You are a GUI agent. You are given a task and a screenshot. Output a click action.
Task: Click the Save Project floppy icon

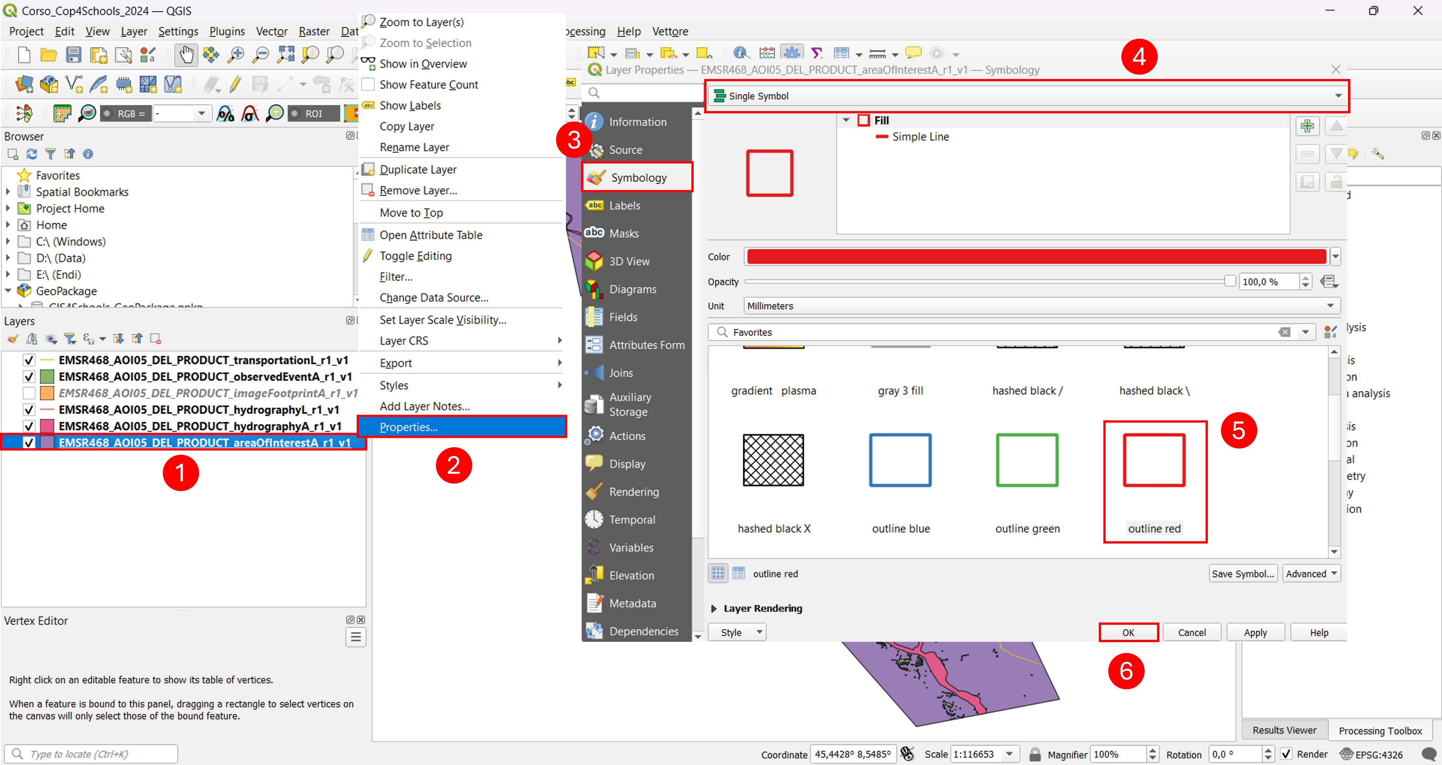click(x=73, y=54)
